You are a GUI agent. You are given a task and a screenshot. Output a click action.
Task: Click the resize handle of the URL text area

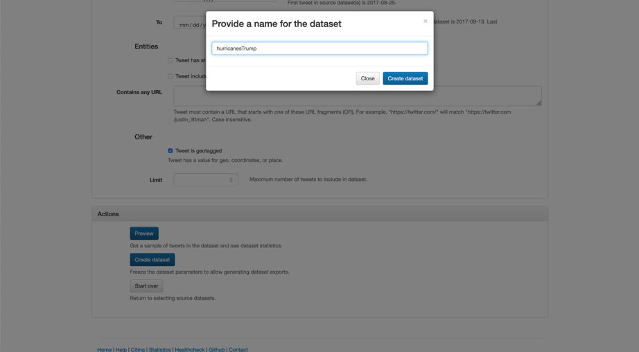coord(539,103)
